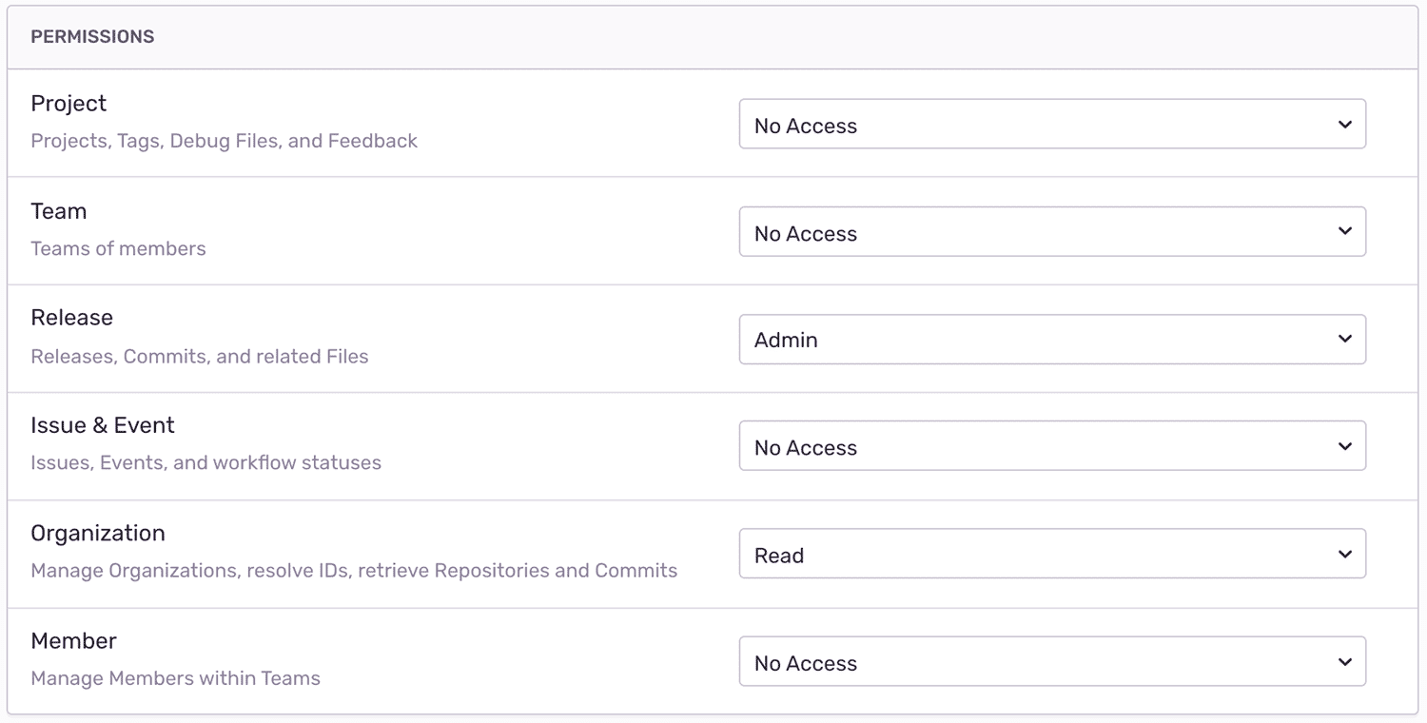Open the Team No Access dropdown
Viewport: 1427px width, 723px height.
[x=1051, y=230]
